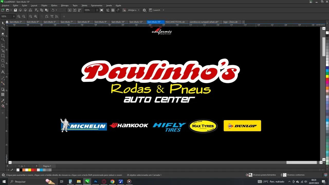This screenshot has width=329, height=185.
Task: Pick the Artistic Media tool
Action: coord(3,51)
